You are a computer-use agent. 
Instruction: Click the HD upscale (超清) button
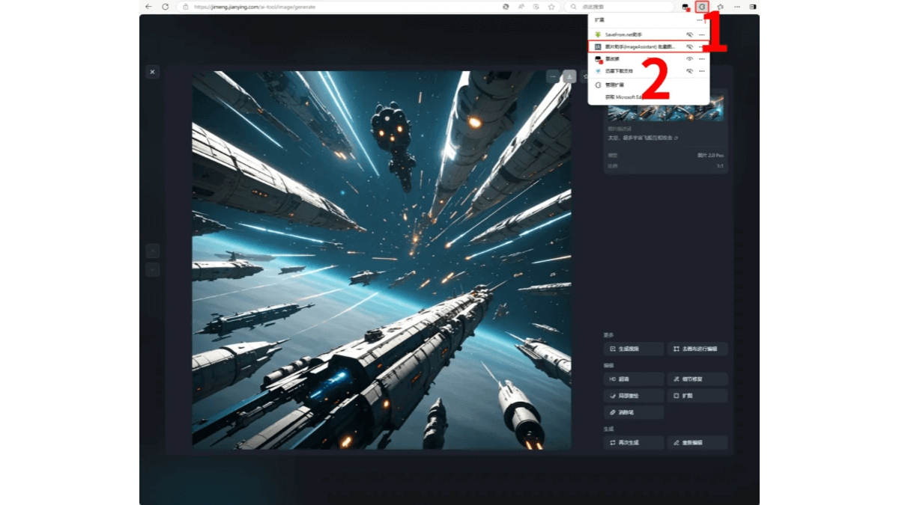pyautogui.click(x=633, y=379)
